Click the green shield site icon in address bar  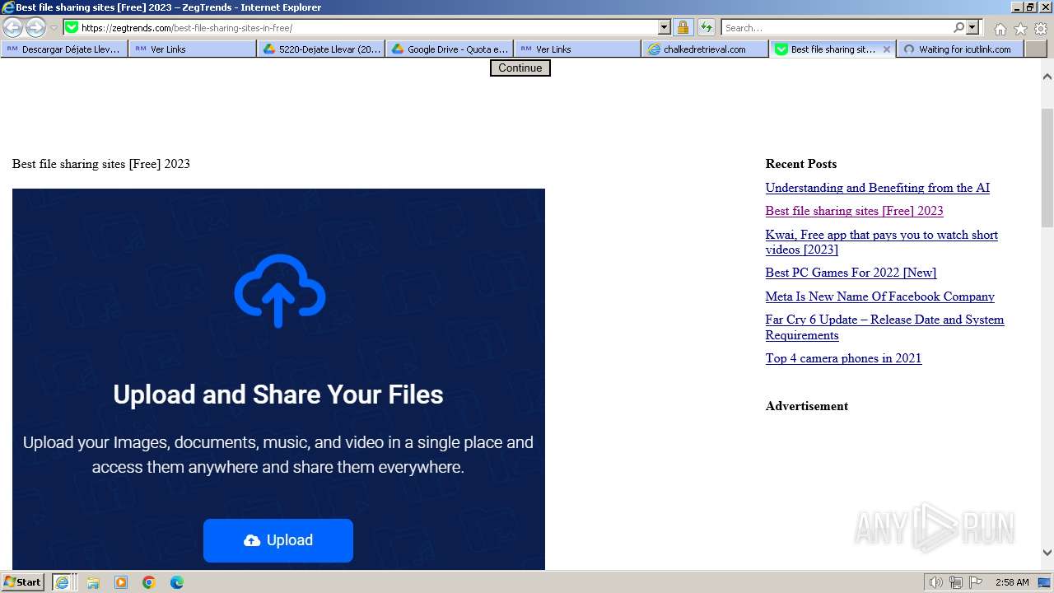(x=72, y=27)
